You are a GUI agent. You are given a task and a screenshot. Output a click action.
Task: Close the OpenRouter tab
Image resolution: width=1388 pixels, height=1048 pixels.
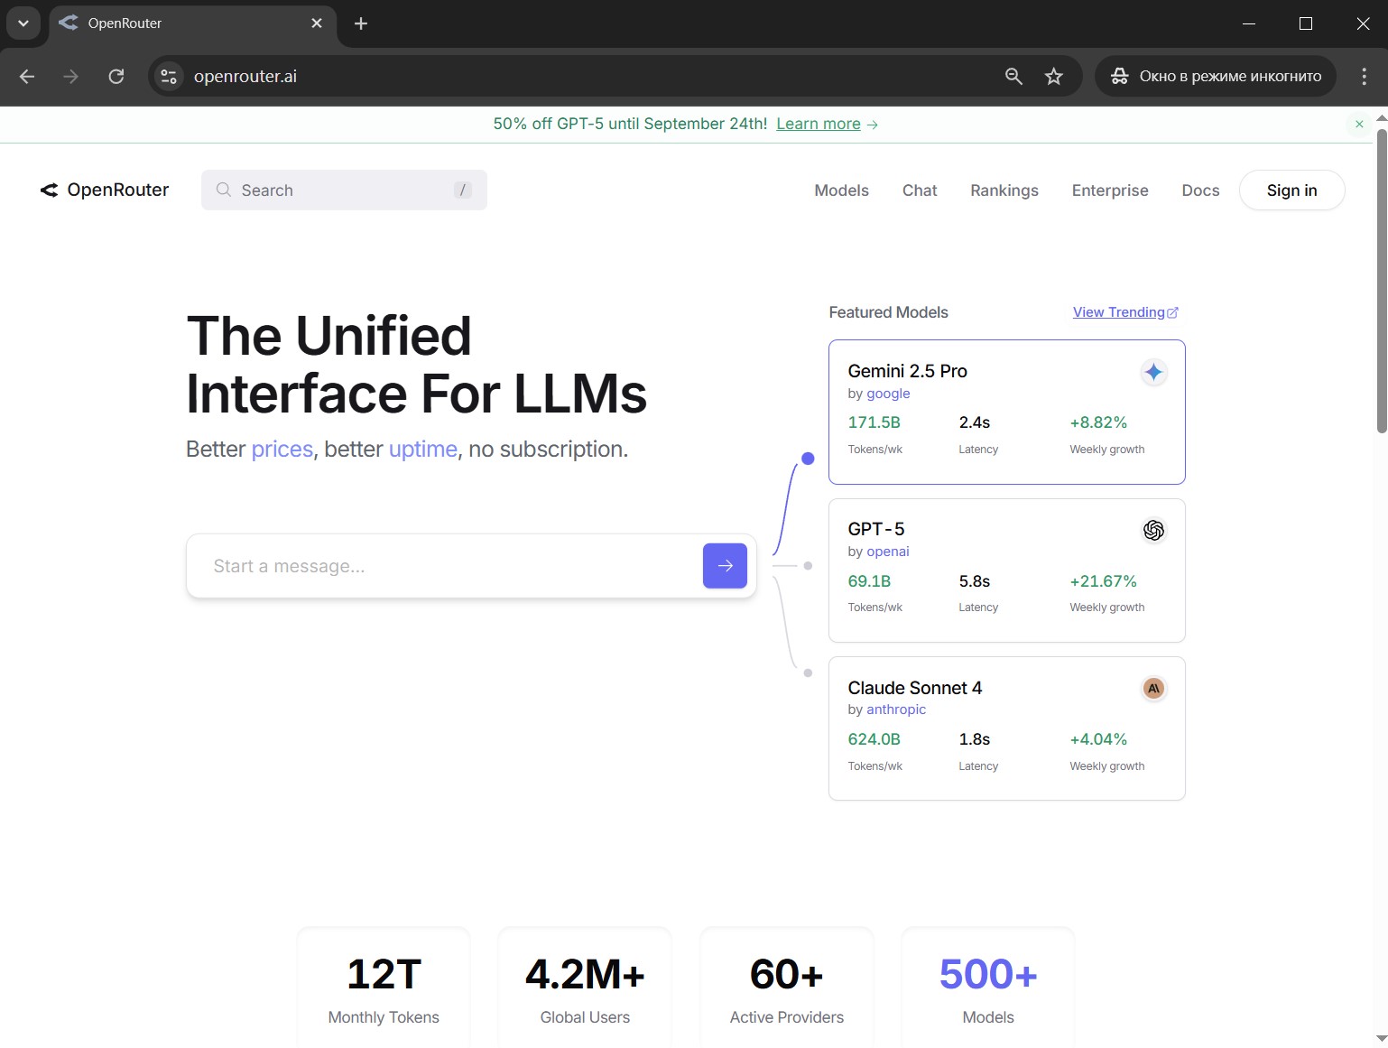tap(317, 23)
